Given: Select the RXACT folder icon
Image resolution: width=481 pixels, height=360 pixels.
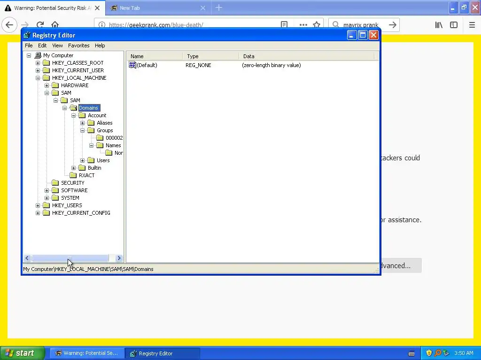Looking at the screenshot, I should point(73,175).
